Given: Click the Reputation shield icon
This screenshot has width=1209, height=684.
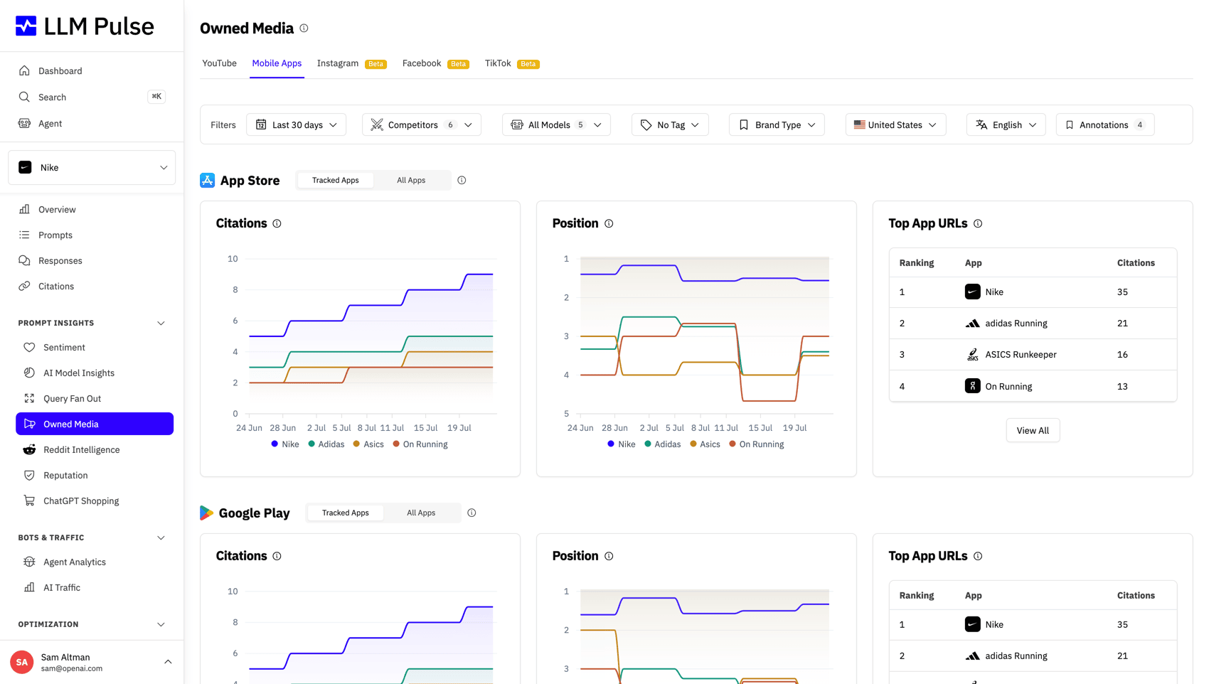Looking at the screenshot, I should coord(29,476).
